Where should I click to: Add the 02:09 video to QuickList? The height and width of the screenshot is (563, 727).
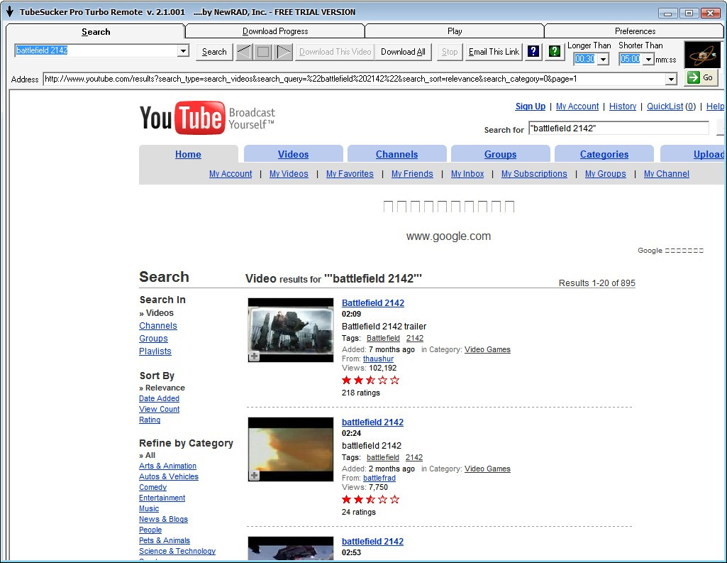click(254, 356)
